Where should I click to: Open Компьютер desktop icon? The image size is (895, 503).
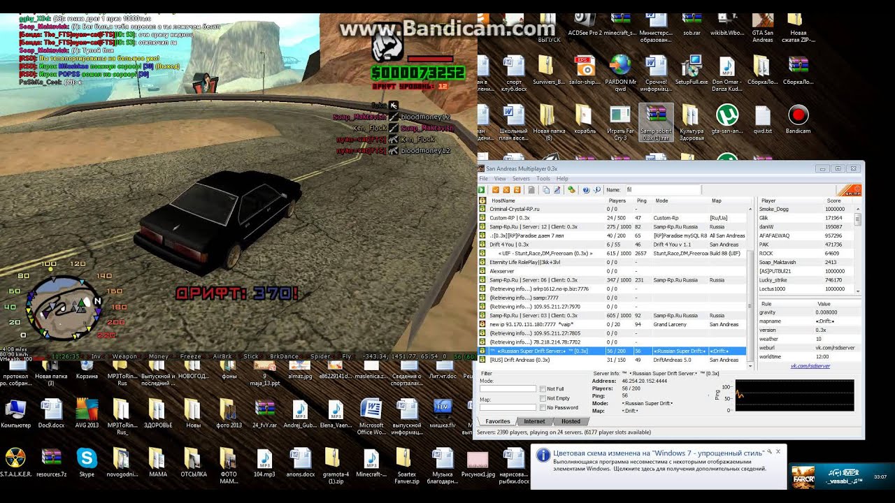(x=15, y=414)
